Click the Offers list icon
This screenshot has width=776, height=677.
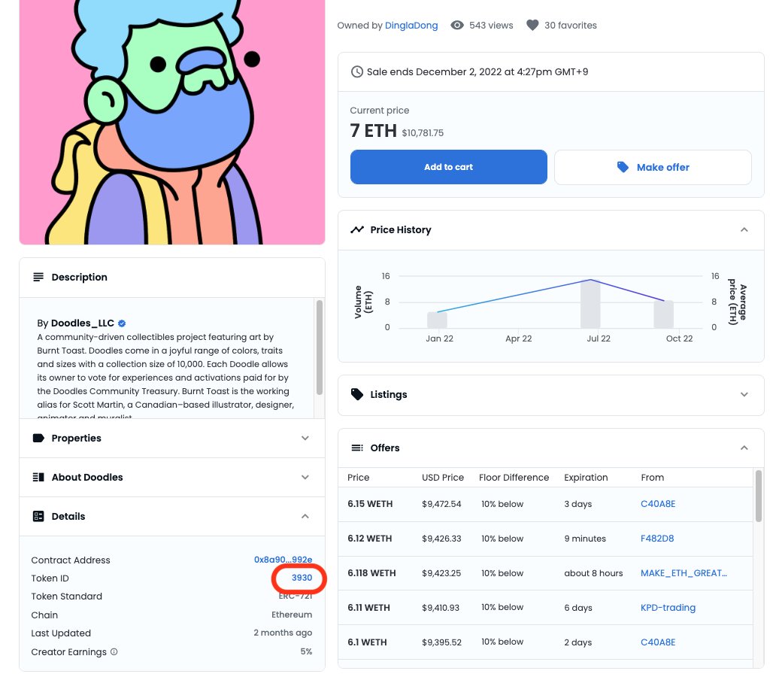click(x=357, y=448)
